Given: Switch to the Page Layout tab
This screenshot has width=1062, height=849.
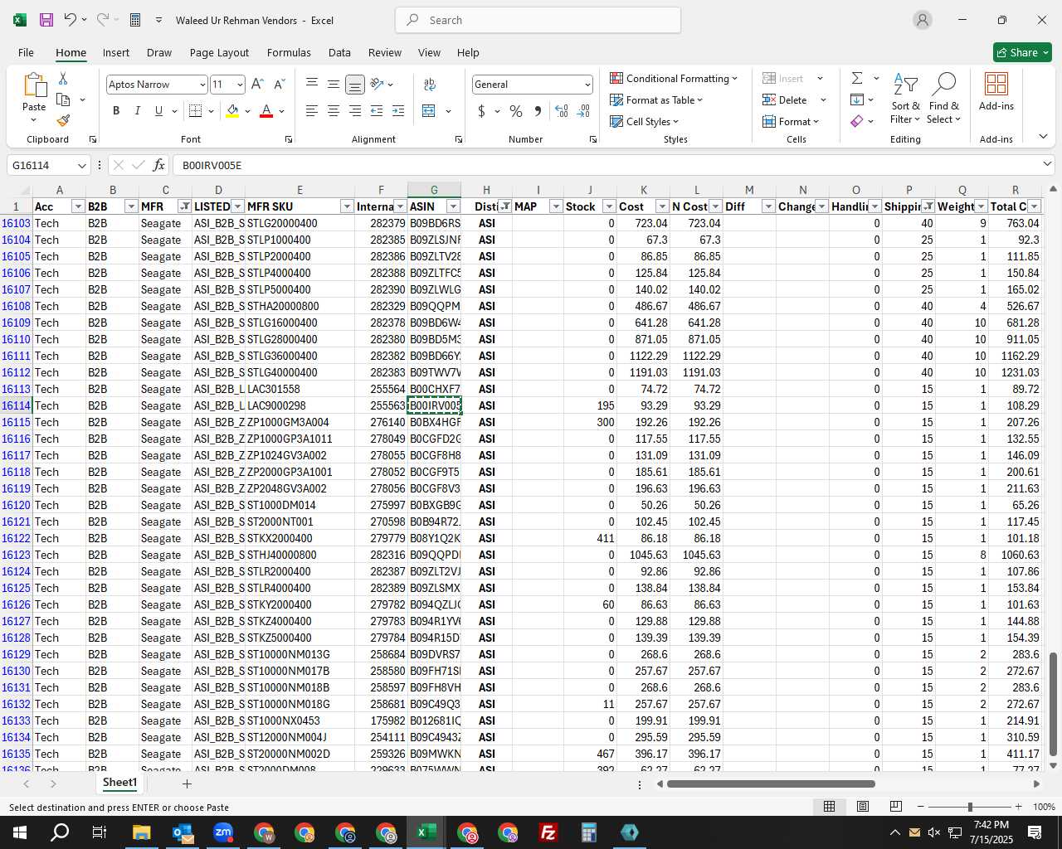Looking at the screenshot, I should (x=219, y=52).
